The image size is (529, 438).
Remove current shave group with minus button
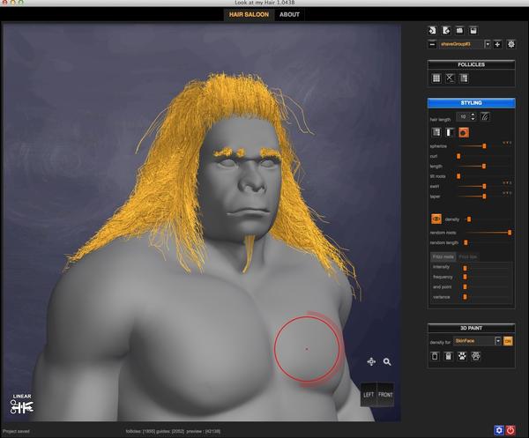(x=432, y=44)
